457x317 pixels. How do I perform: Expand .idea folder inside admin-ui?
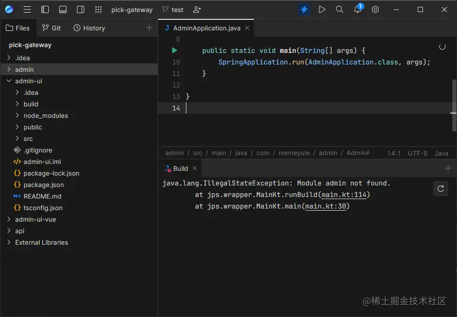click(17, 92)
